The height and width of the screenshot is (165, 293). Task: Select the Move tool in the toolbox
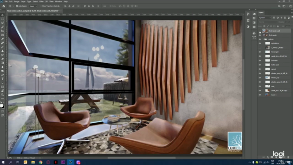coord(2,15)
